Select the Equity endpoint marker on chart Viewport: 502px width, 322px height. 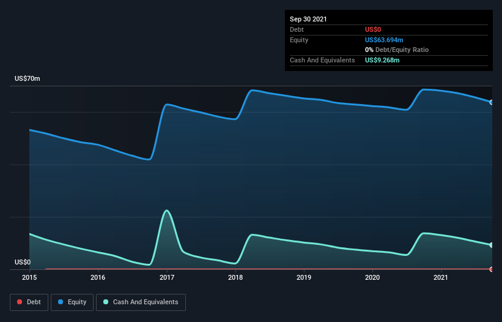[492, 102]
